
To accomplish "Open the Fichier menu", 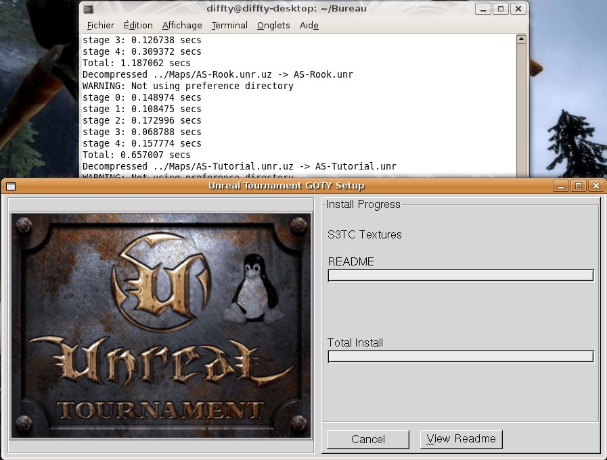I will coord(101,25).
